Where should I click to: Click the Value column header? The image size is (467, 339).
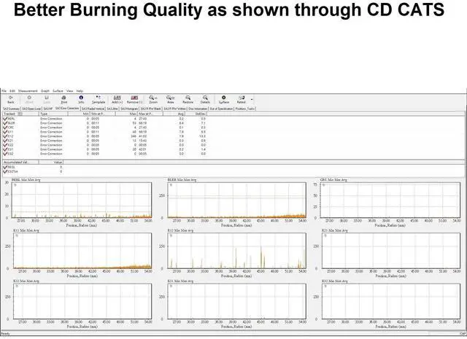(51, 162)
